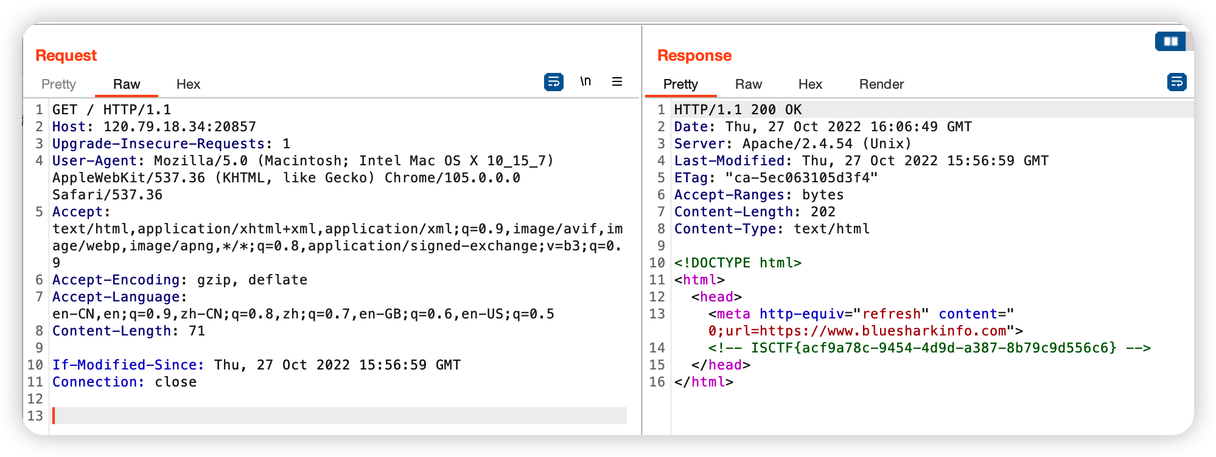Click 'Content-Type: text/html' header

pos(772,228)
